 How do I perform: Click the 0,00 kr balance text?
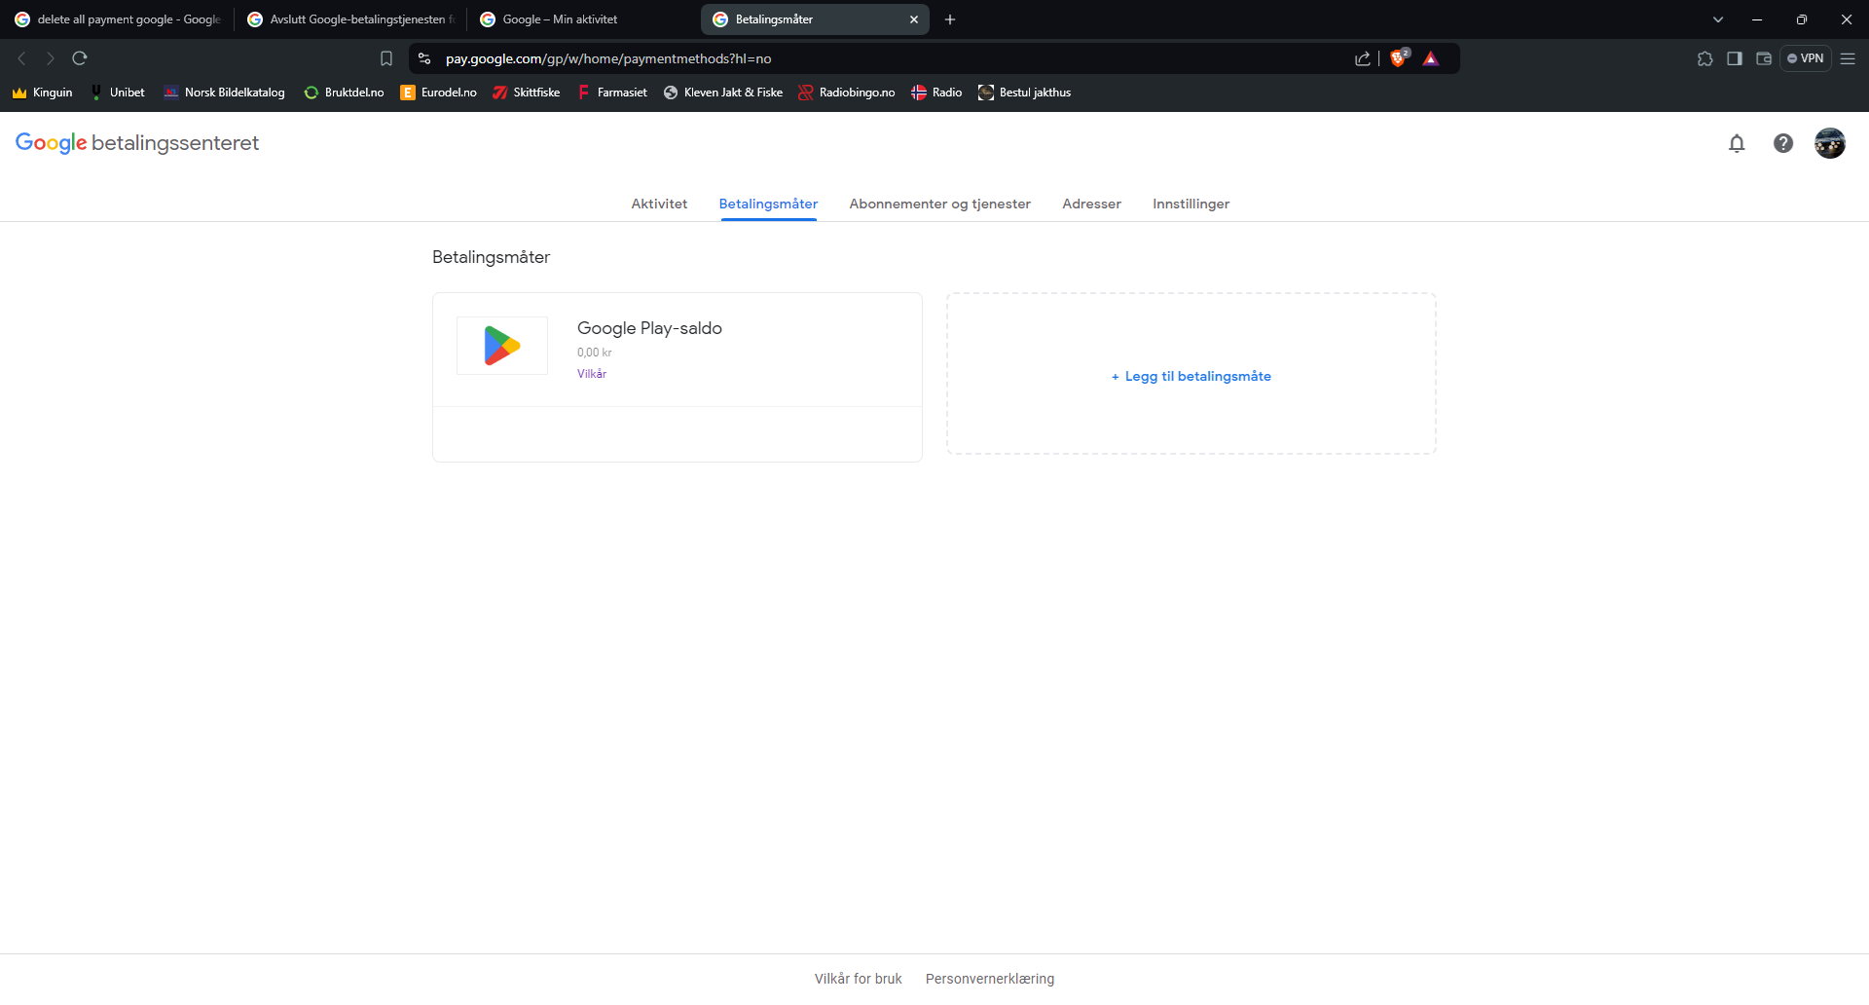(x=594, y=353)
